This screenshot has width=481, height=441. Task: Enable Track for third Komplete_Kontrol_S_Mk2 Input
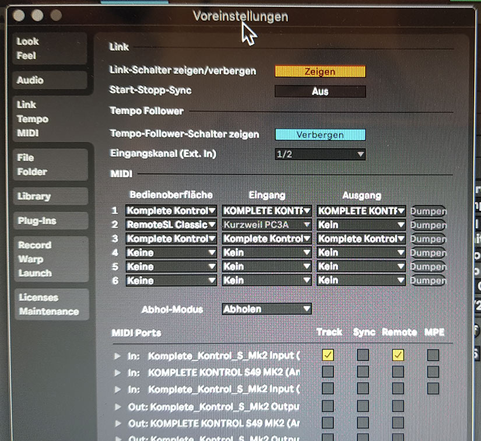tap(328, 388)
